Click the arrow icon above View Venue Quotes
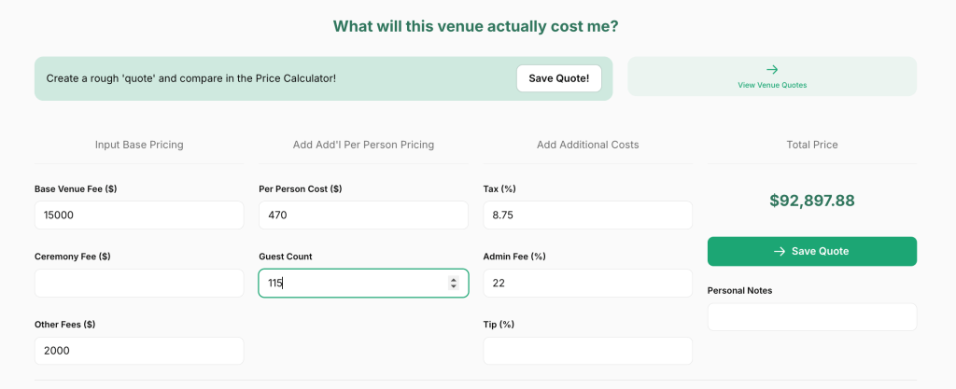 pos(772,69)
